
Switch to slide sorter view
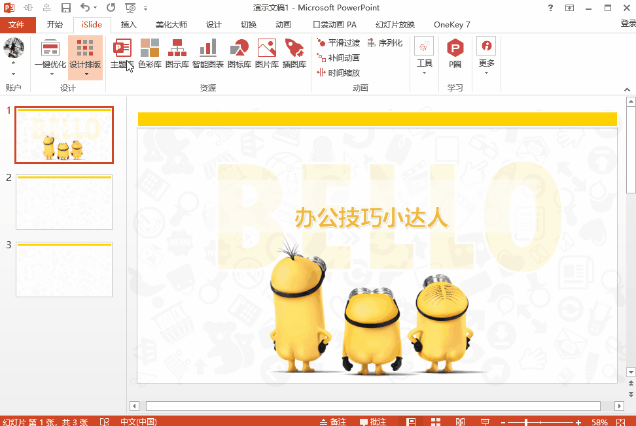point(436,422)
